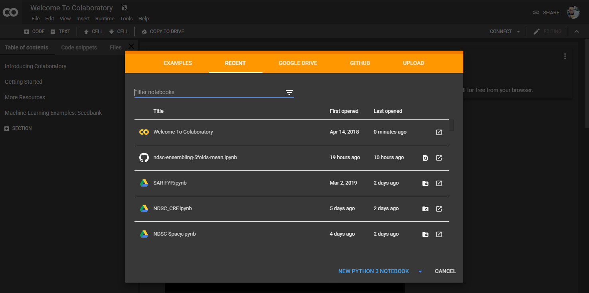
Task: Switch to the Code snippets tab
Action: (x=79, y=47)
